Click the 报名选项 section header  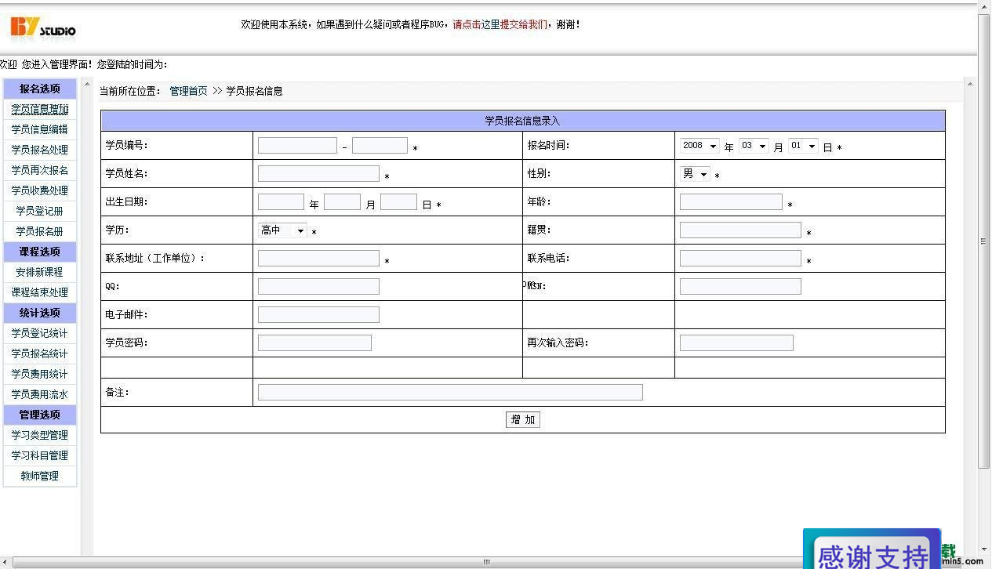(40, 89)
